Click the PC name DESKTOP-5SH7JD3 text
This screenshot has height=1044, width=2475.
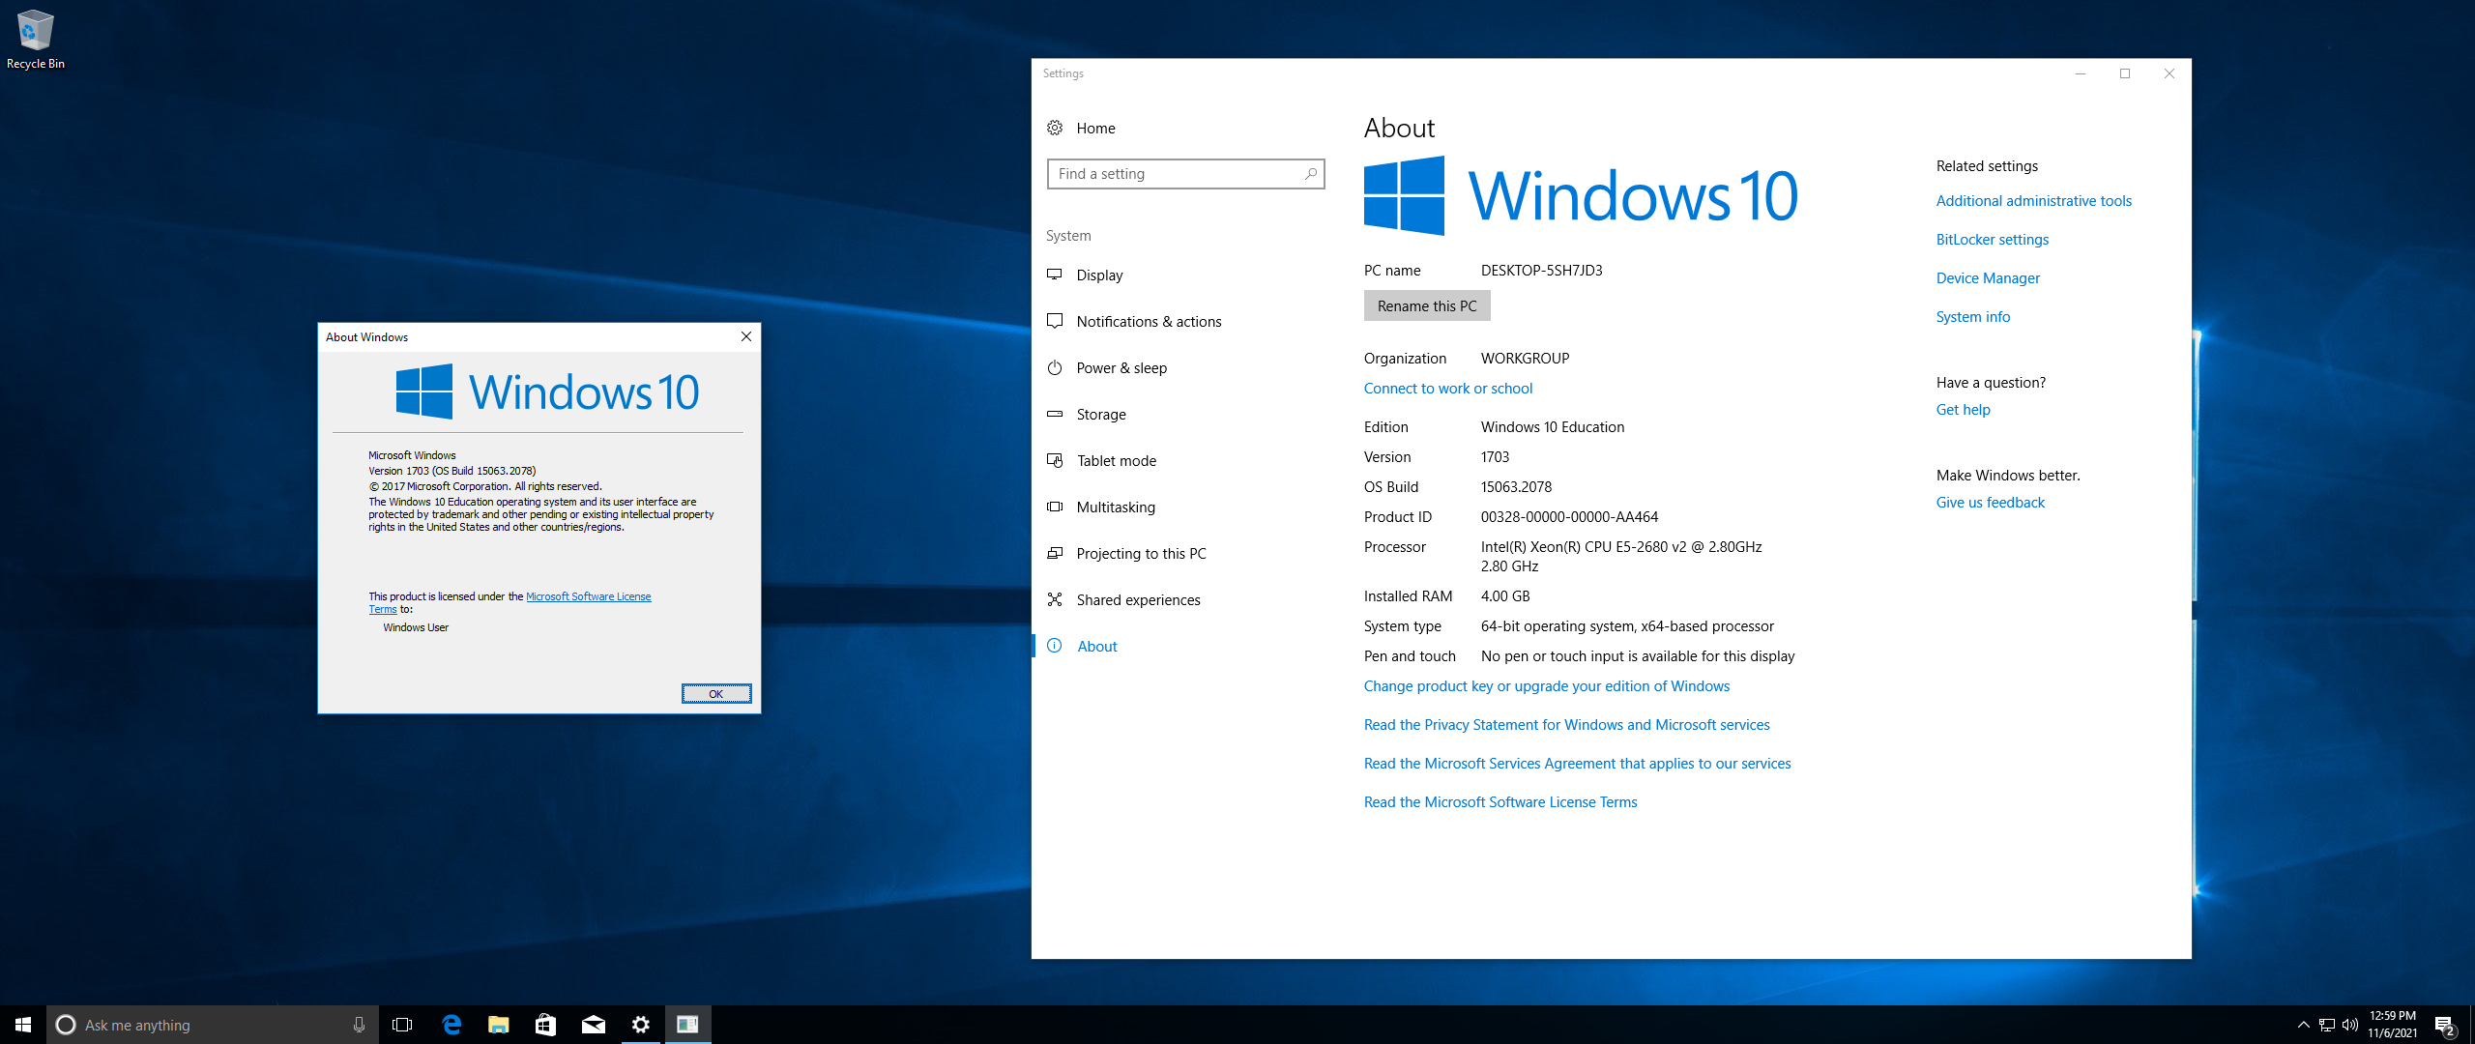coord(1541,270)
